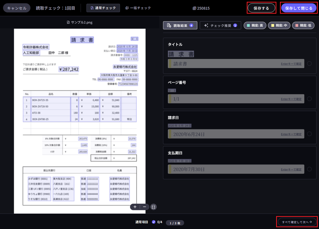Click the 通常項目 checkmark status icon

154,222
